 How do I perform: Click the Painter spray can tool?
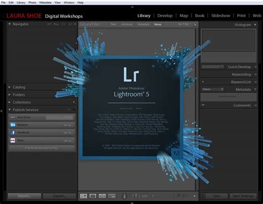(125, 196)
